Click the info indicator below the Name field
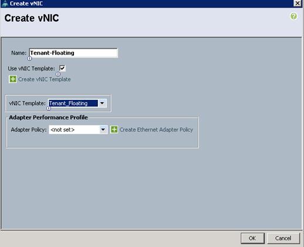The image size is (304, 247). [x=29, y=58]
